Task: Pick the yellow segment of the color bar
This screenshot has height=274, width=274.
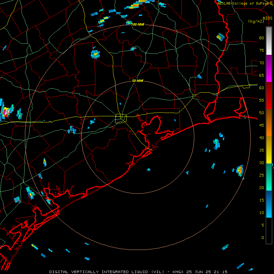Action: (x=269, y=150)
